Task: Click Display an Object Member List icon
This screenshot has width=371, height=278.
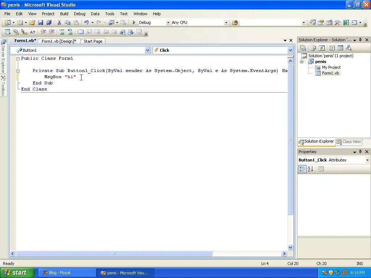Action: click(x=7, y=32)
